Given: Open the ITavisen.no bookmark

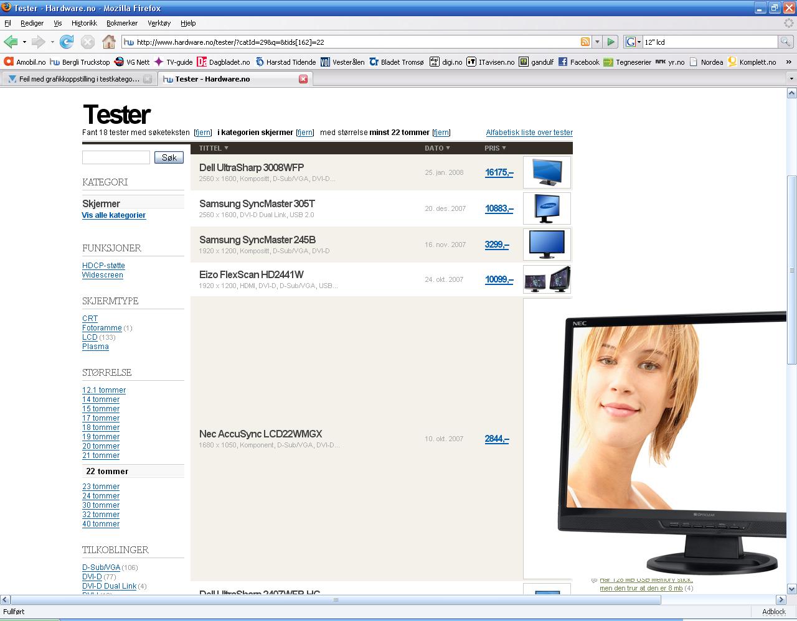Looking at the screenshot, I should point(491,62).
